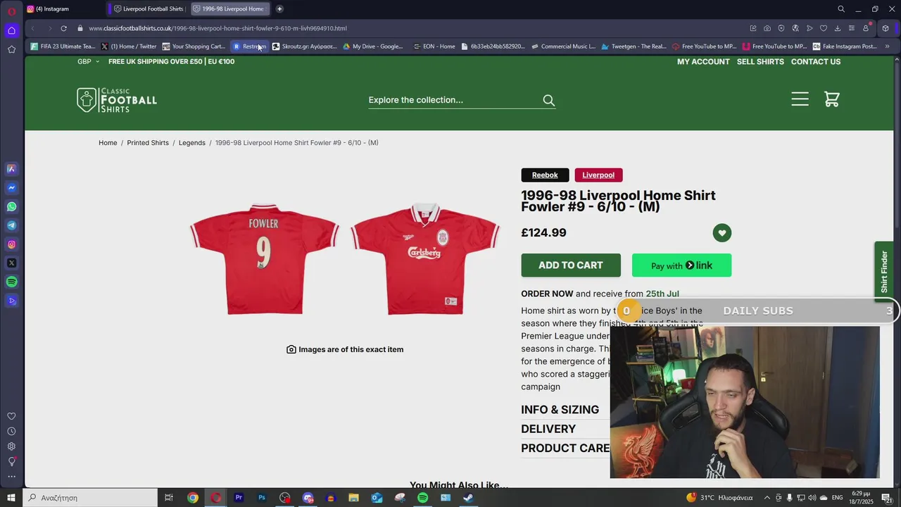The image size is (901, 507).
Task: Open Steam from Windows taskbar
Action: 468,498
